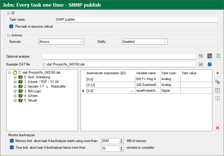Click the Variable name column header
This screenshot has height=156, width=224.
coord(148,73)
